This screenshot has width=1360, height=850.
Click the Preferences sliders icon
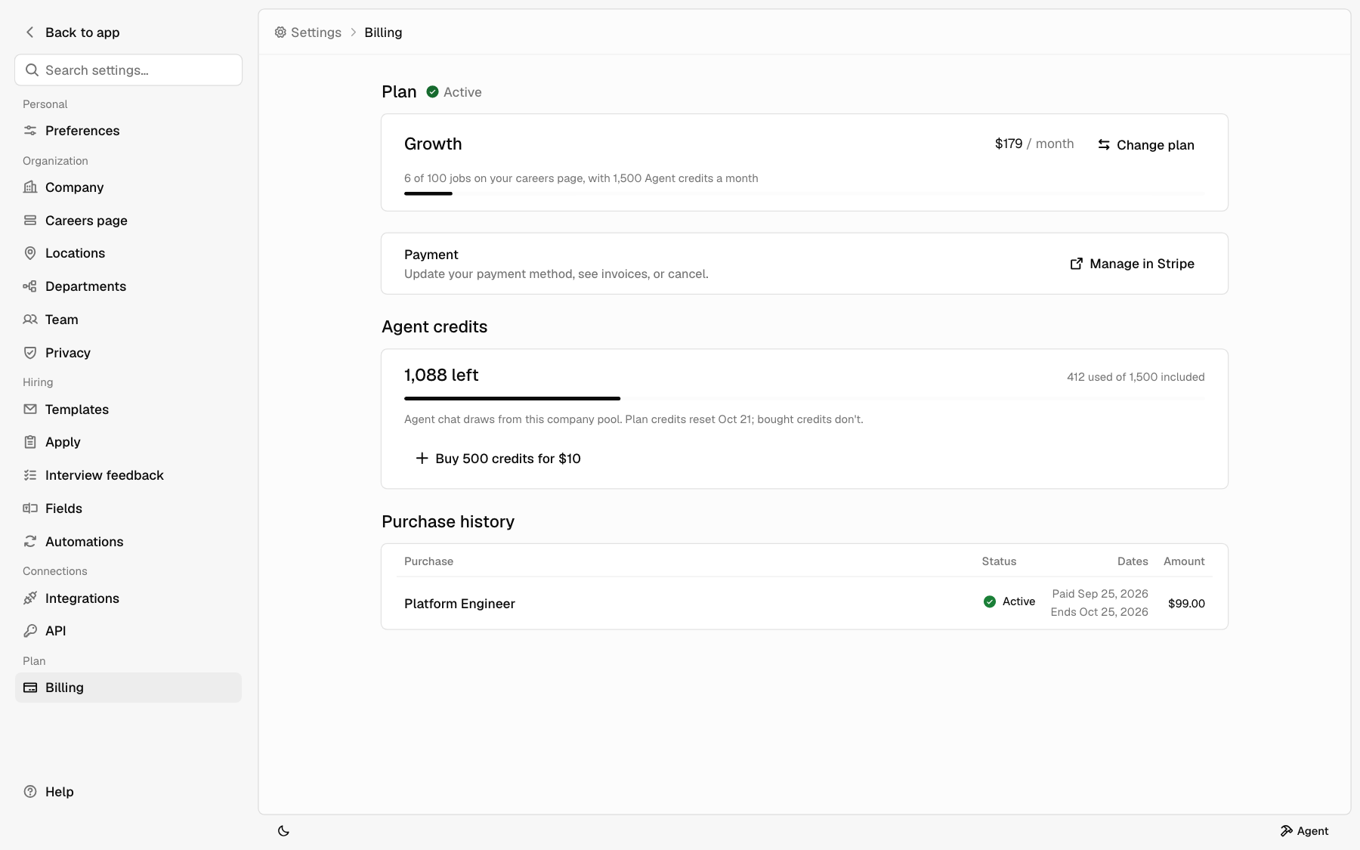pyautogui.click(x=30, y=131)
